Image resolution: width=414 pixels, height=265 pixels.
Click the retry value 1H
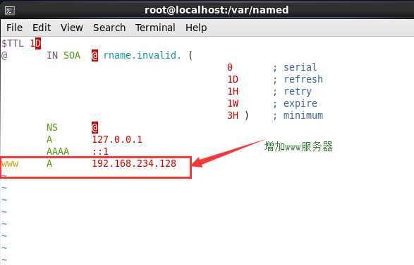233,91
